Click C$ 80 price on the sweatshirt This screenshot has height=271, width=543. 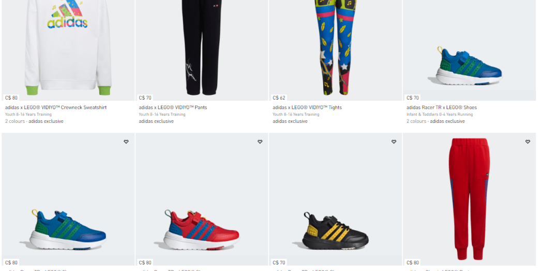point(11,98)
